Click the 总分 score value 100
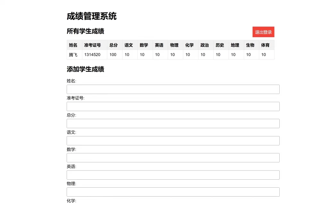Viewport: 328px width, 203px height. click(x=113, y=54)
